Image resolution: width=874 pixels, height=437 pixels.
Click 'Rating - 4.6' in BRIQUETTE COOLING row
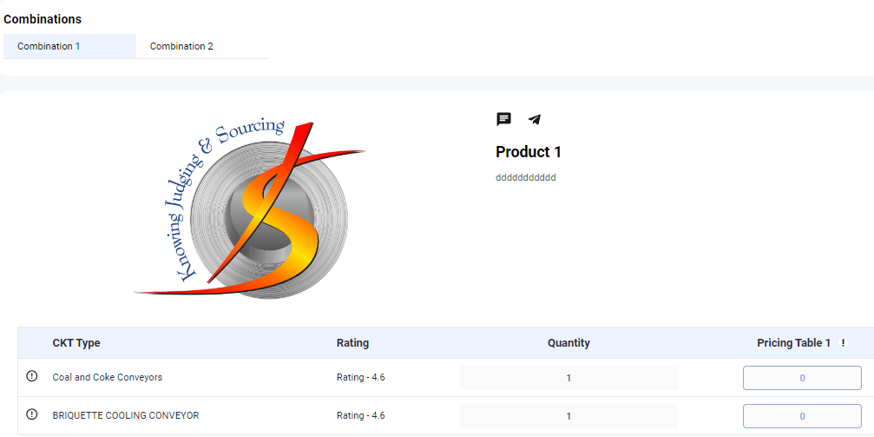coord(361,415)
